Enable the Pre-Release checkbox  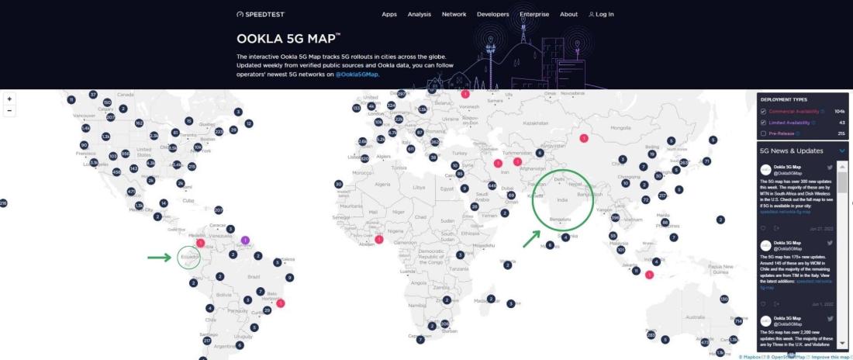pos(763,133)
